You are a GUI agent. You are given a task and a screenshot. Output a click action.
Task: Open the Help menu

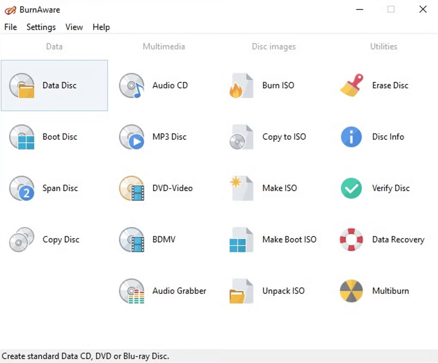(101, 27)
